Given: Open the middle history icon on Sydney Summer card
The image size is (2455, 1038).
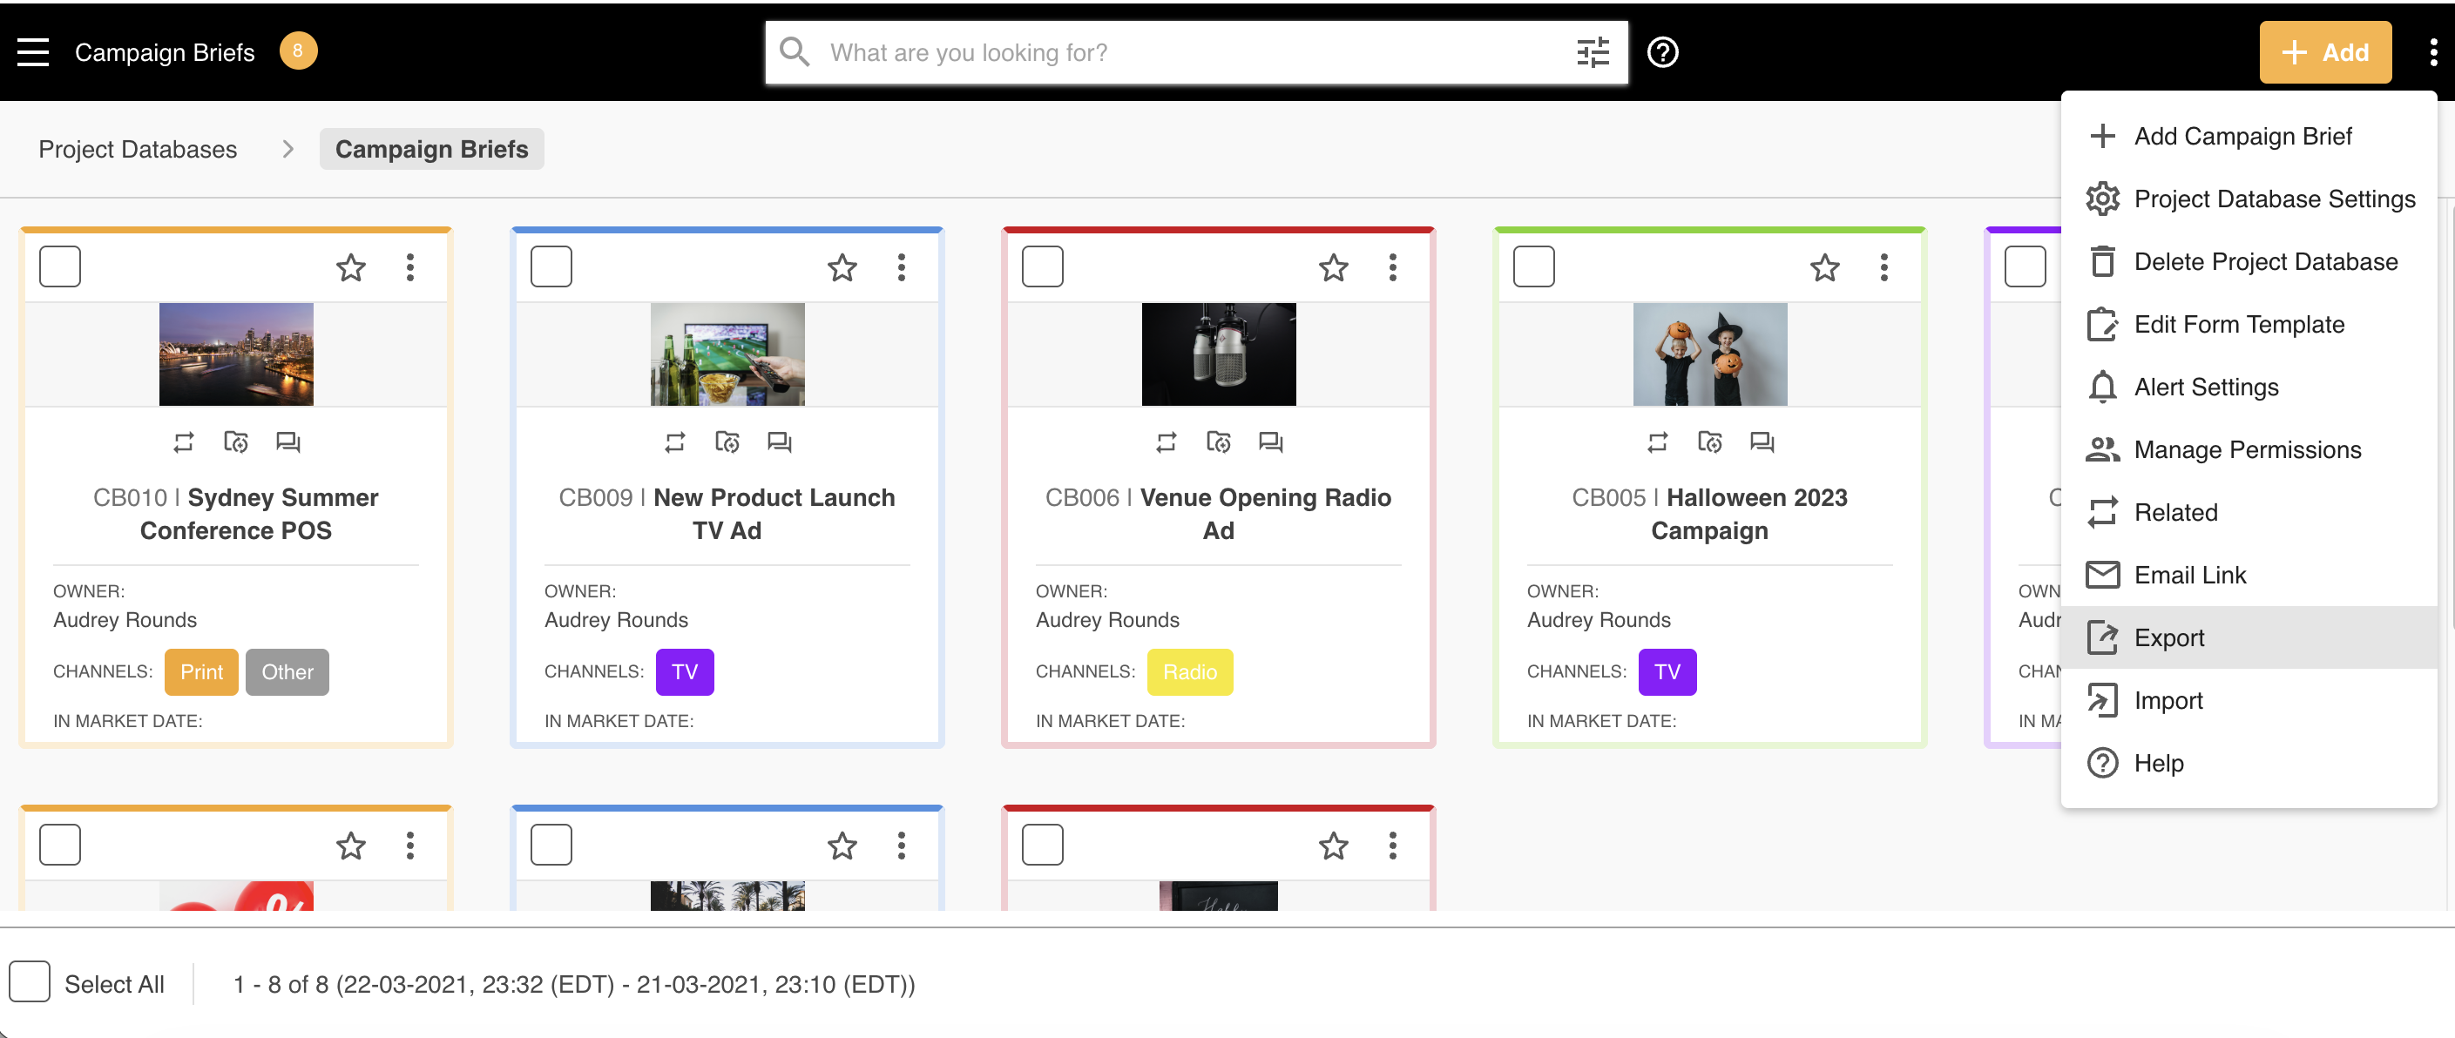Looking at the screenshot, I should coord(235,441).
